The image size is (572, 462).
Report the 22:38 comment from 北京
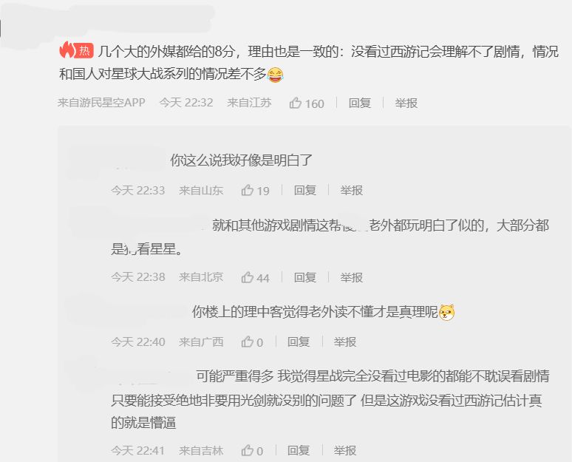coord(351,277)
